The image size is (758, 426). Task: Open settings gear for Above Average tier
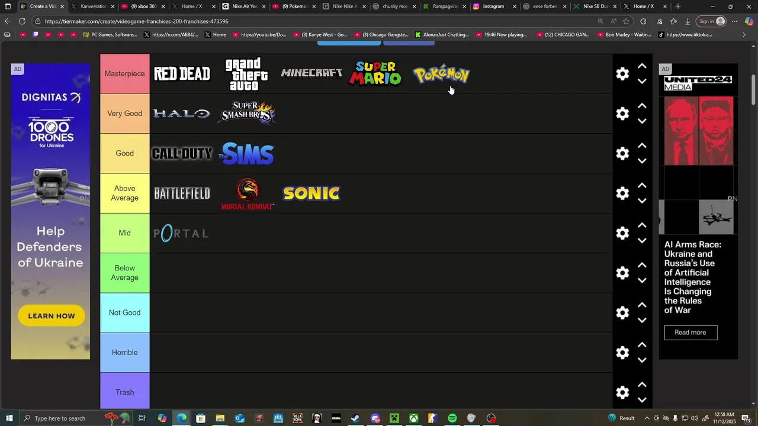[622, 193]
